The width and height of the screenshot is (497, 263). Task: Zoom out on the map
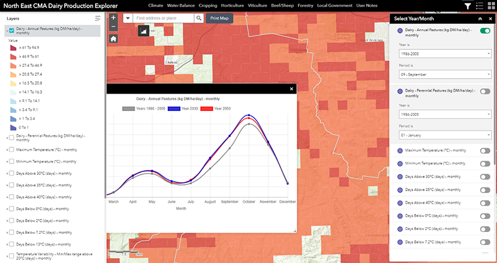(113, 28)
